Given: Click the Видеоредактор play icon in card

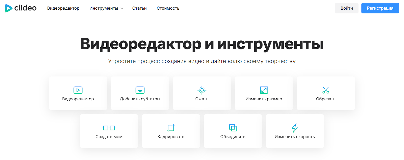Looking at the screenshot, I should click(78, 90).
